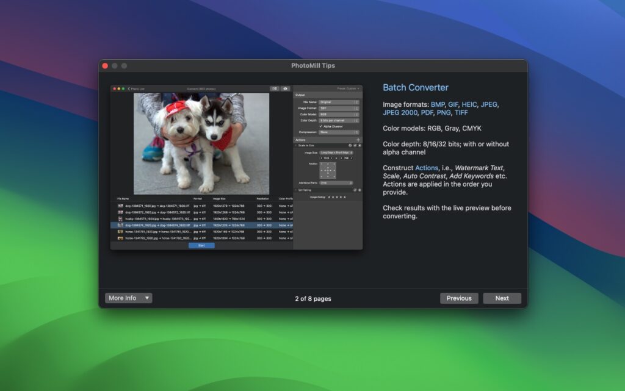Screen dimensions: 625x391
Task: Click the plus icon to add an Action
Action: coord(358,140)
